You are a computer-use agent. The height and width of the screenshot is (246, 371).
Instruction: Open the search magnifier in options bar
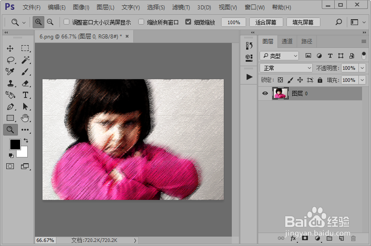tap(339, 22)
